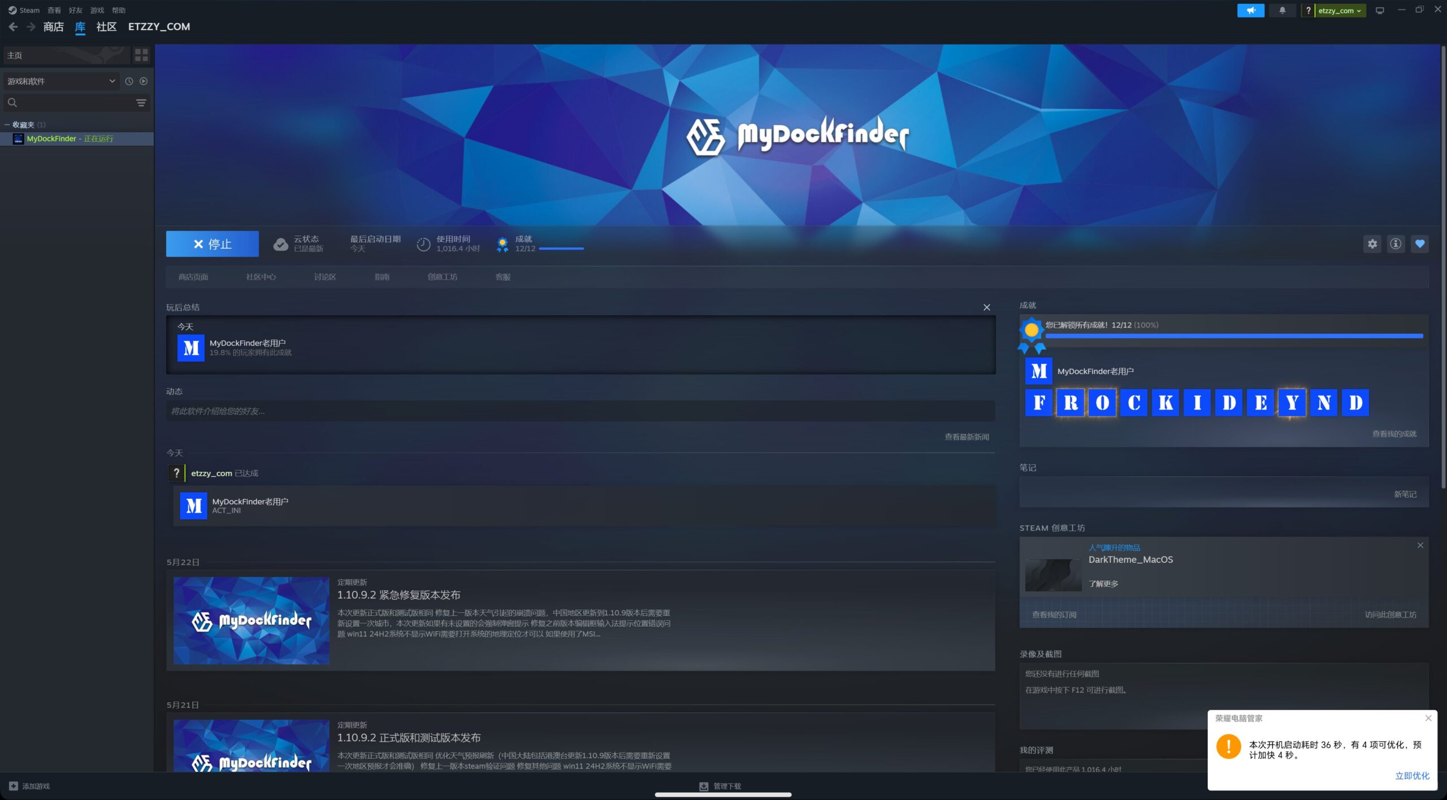This screenshot has height=800, width=1447.
Task: Open the 查看 menu
Action: pyautogui.click(x=54, y=10)
